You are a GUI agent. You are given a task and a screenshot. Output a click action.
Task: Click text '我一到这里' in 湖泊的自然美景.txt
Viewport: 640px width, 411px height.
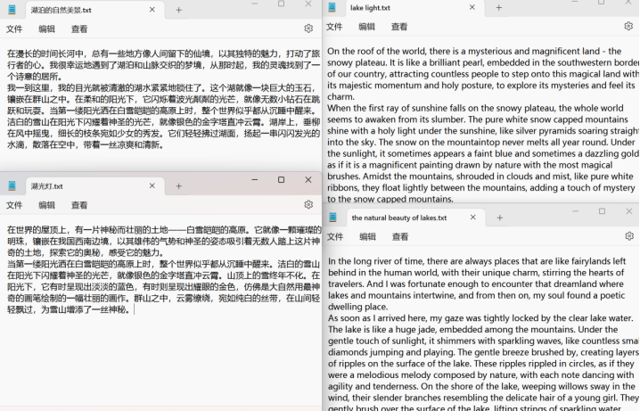29,87
